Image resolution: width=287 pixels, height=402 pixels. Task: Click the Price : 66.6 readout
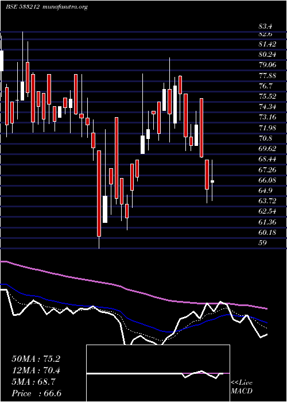(36, 393)
